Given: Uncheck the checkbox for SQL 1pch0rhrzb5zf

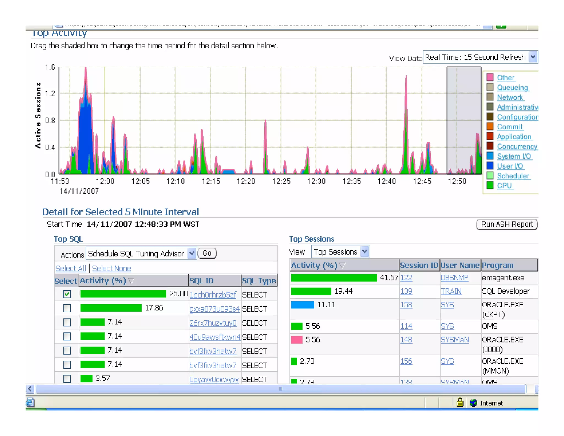Looking at the screenshot, I should [x=67, y=294].
